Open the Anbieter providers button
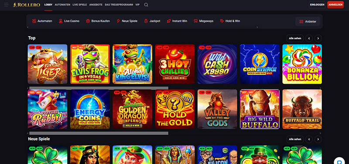 click(308, 21)
